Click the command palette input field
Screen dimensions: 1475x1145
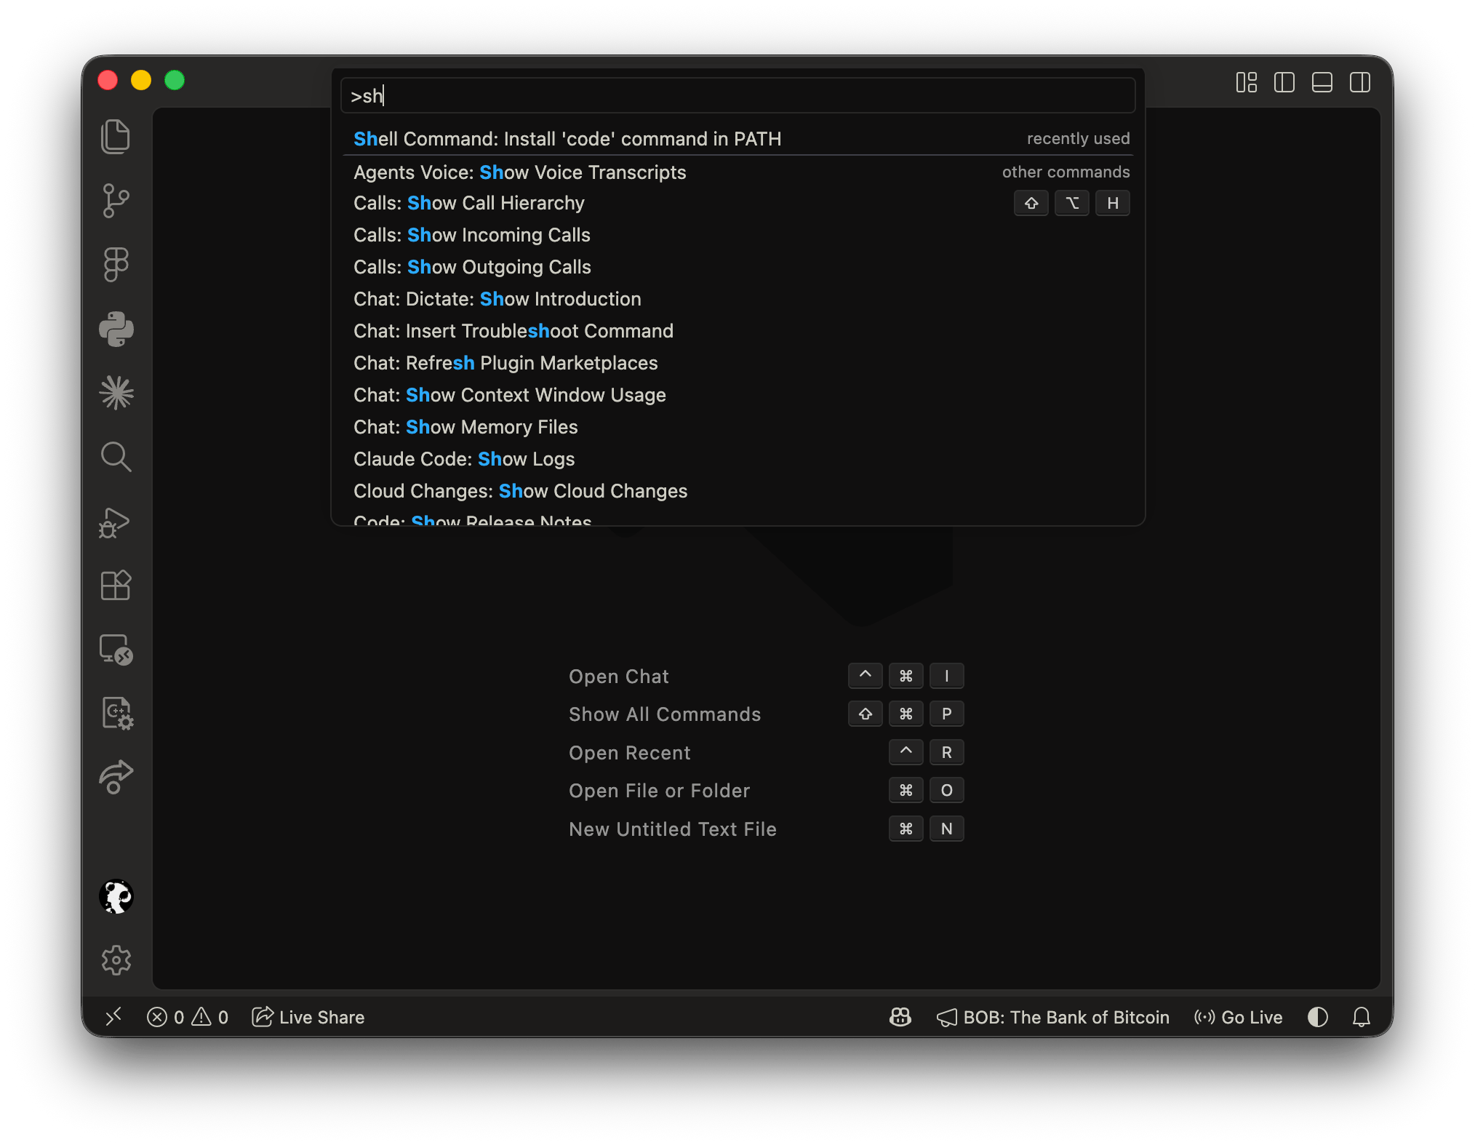(738, 96)
